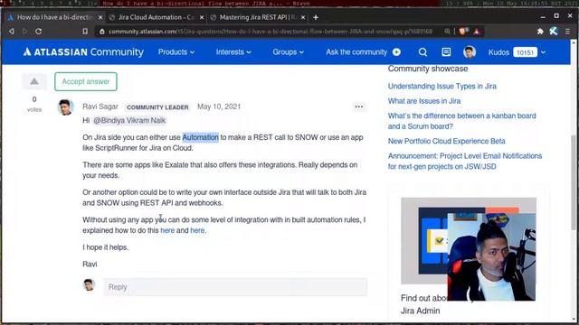
Task: Open the new tab plus button
Action: click(316, 17)
